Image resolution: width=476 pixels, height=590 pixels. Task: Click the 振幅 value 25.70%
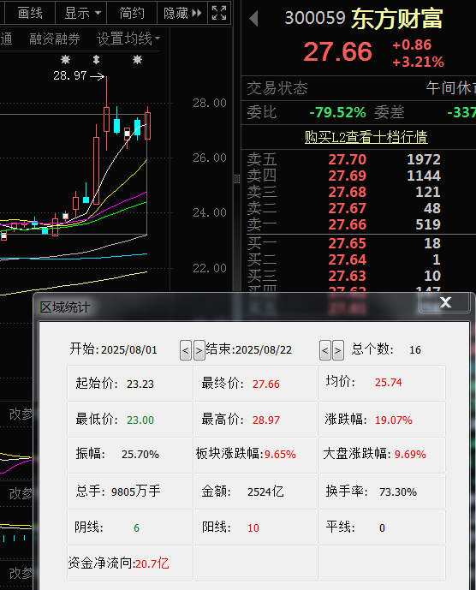tap(140, 454)
